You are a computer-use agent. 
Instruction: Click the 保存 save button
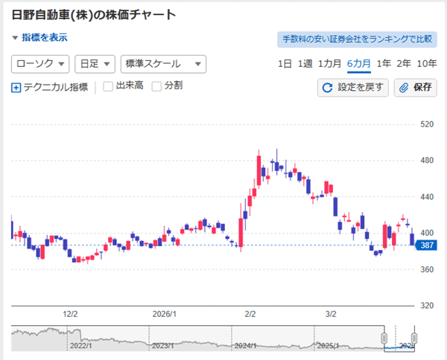(x=416, y=88)
